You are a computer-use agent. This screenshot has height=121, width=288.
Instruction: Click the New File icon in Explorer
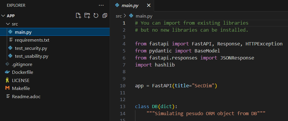pos(78,16)
